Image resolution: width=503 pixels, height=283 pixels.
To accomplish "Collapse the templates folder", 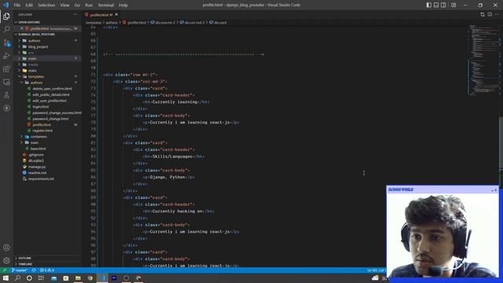I will (x=36, y=77).
